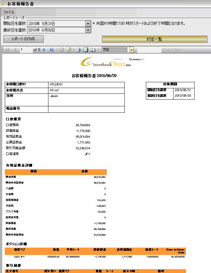Image resolution: width=211 pixels, height=273 pixels.
Task: Click the find text input field
Action: point(149,50)
